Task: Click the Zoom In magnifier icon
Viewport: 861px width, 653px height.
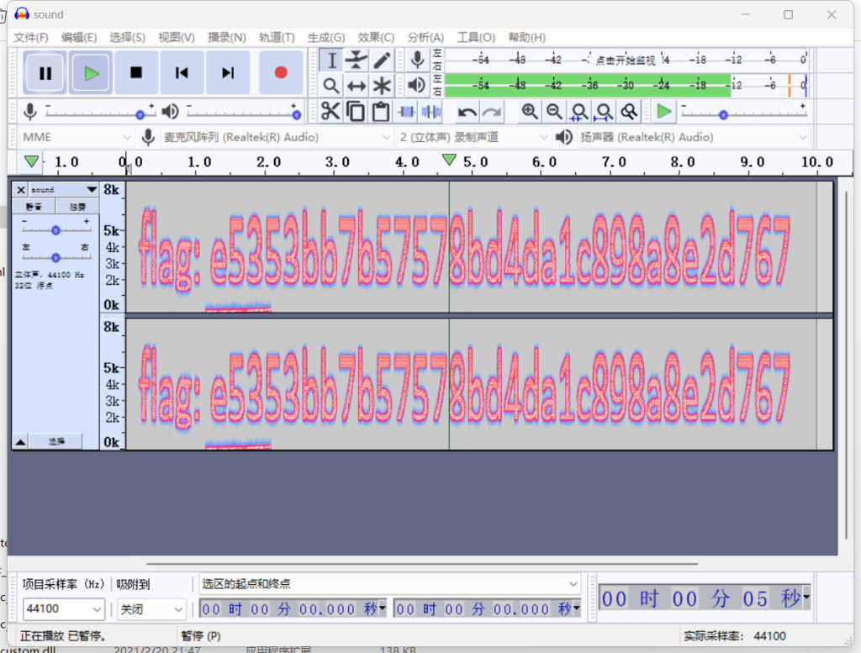Action: coord(529,112)
